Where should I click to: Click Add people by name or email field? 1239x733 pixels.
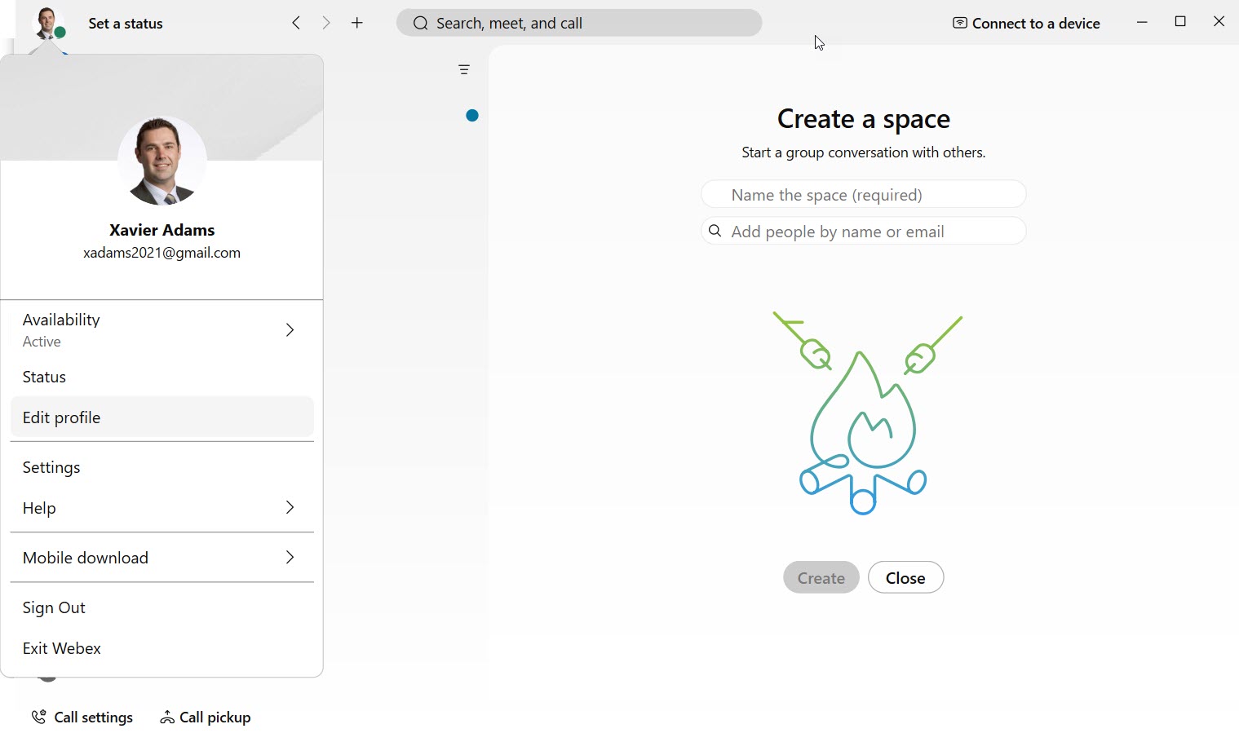pos(863,232)
